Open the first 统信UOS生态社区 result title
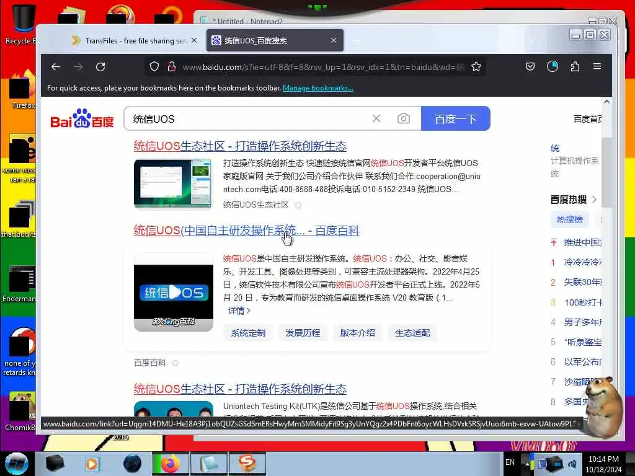Viewport: 635px width, 476px height. (x=240, y=146)
